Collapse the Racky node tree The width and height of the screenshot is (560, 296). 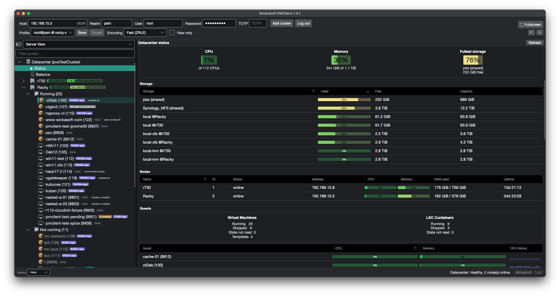pos(24,87)
